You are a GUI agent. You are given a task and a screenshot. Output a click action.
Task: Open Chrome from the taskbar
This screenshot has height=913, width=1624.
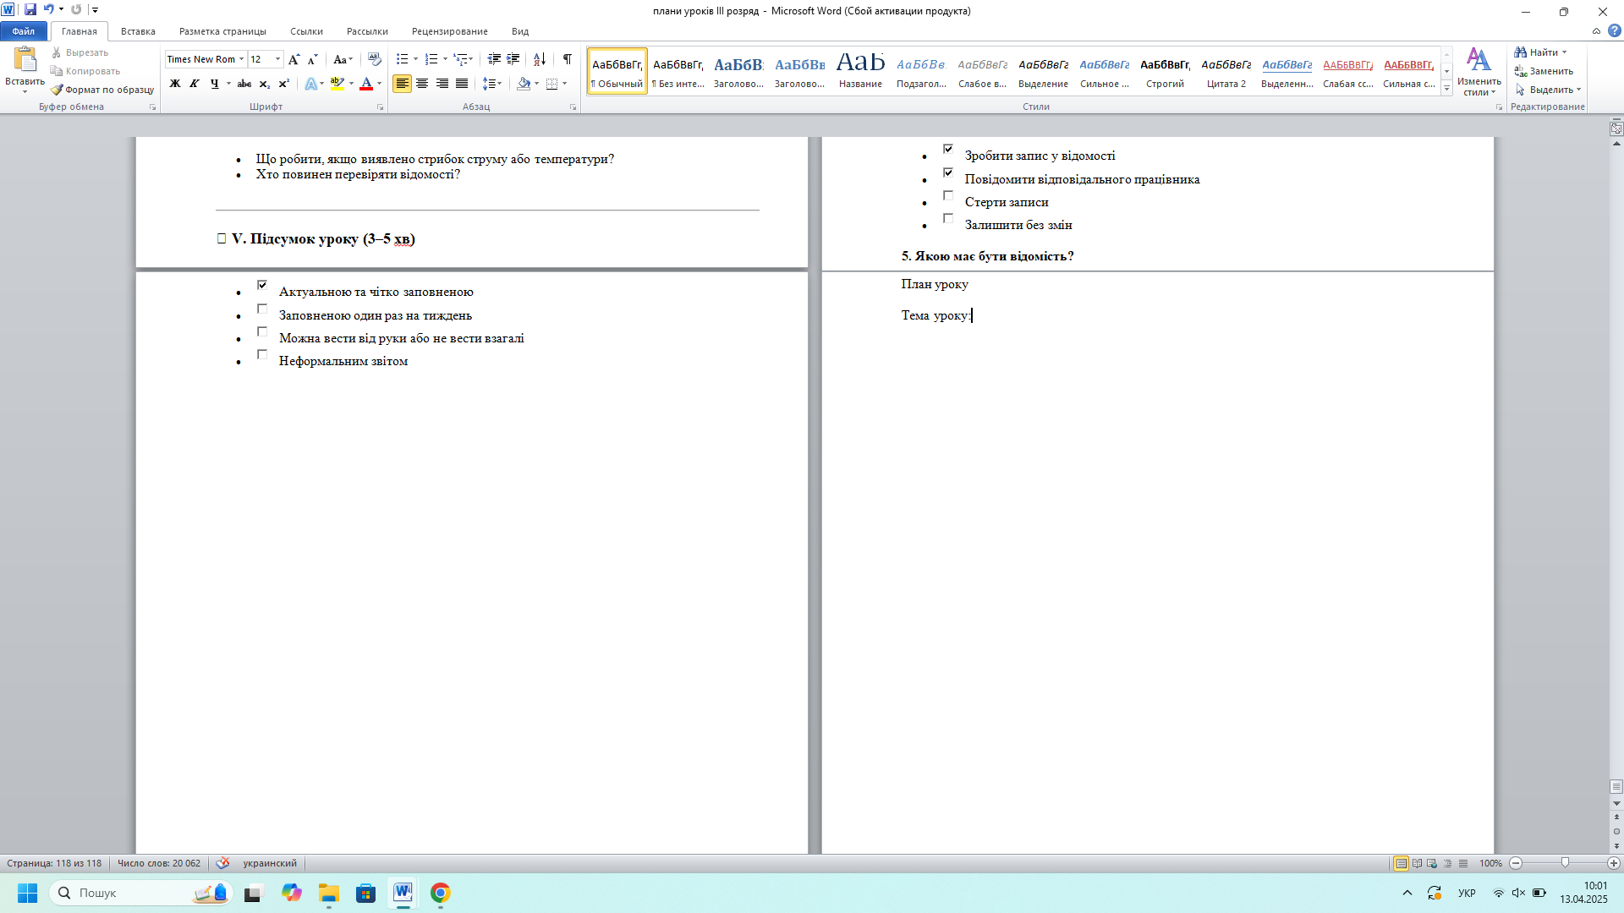[440, 893]
